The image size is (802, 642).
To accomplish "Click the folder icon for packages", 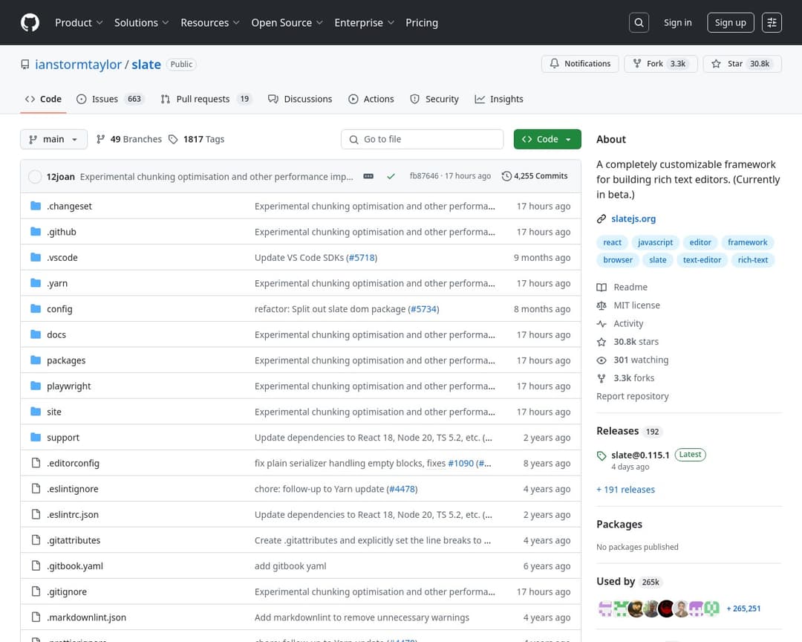I will [36, 360].
